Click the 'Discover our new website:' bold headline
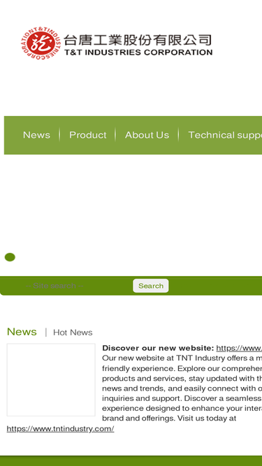The image size is (262, 466). click(158, 348)
